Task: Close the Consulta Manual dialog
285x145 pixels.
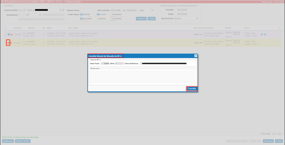Action: point(196,56)
